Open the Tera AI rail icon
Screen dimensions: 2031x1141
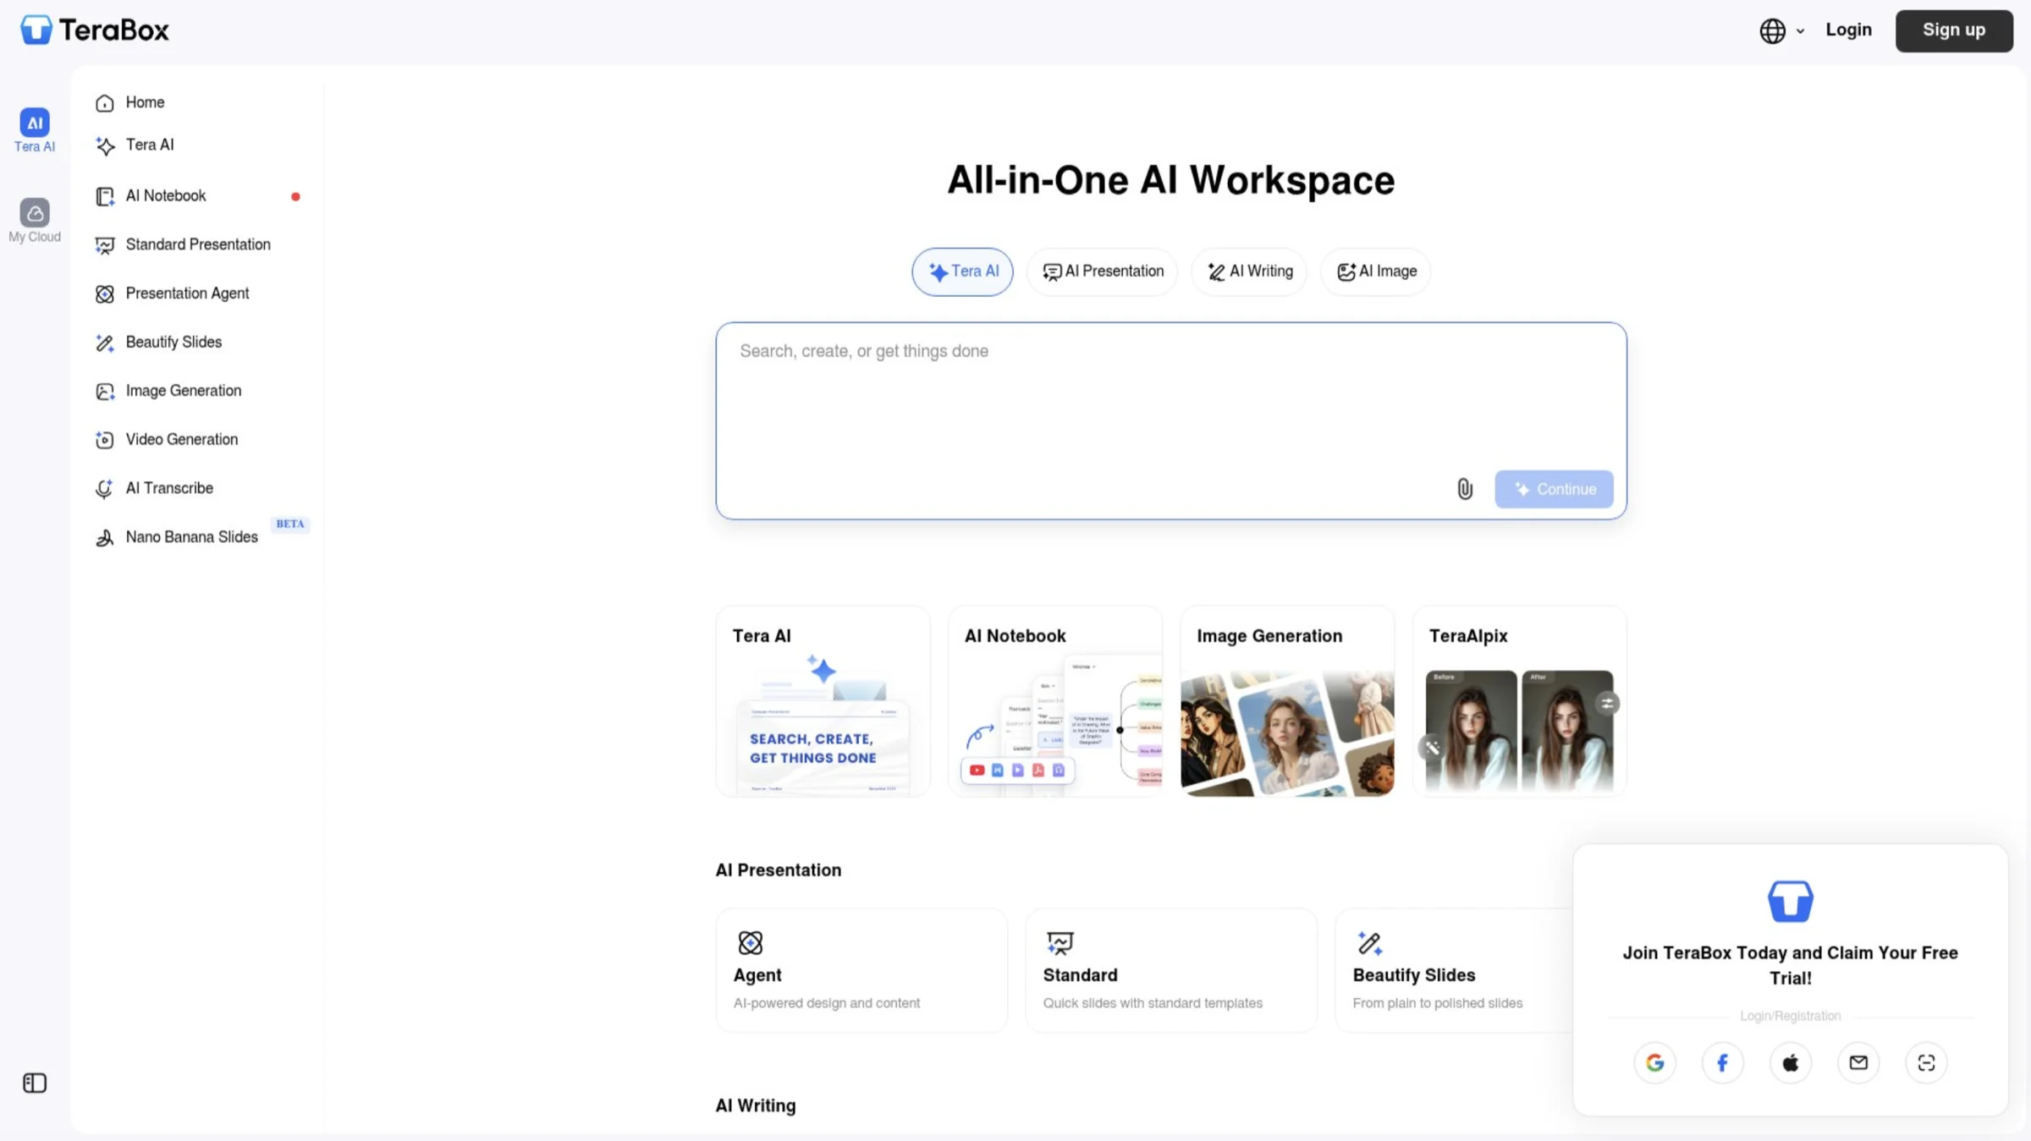point(35,130)
